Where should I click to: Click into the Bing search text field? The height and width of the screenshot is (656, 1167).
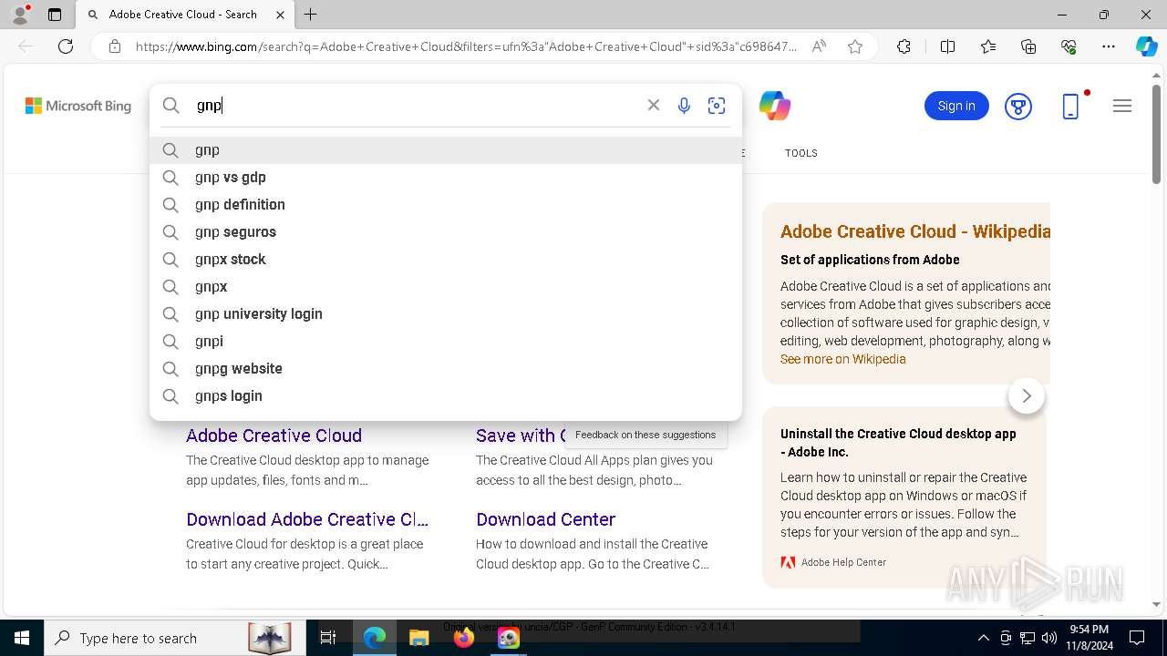416,106
